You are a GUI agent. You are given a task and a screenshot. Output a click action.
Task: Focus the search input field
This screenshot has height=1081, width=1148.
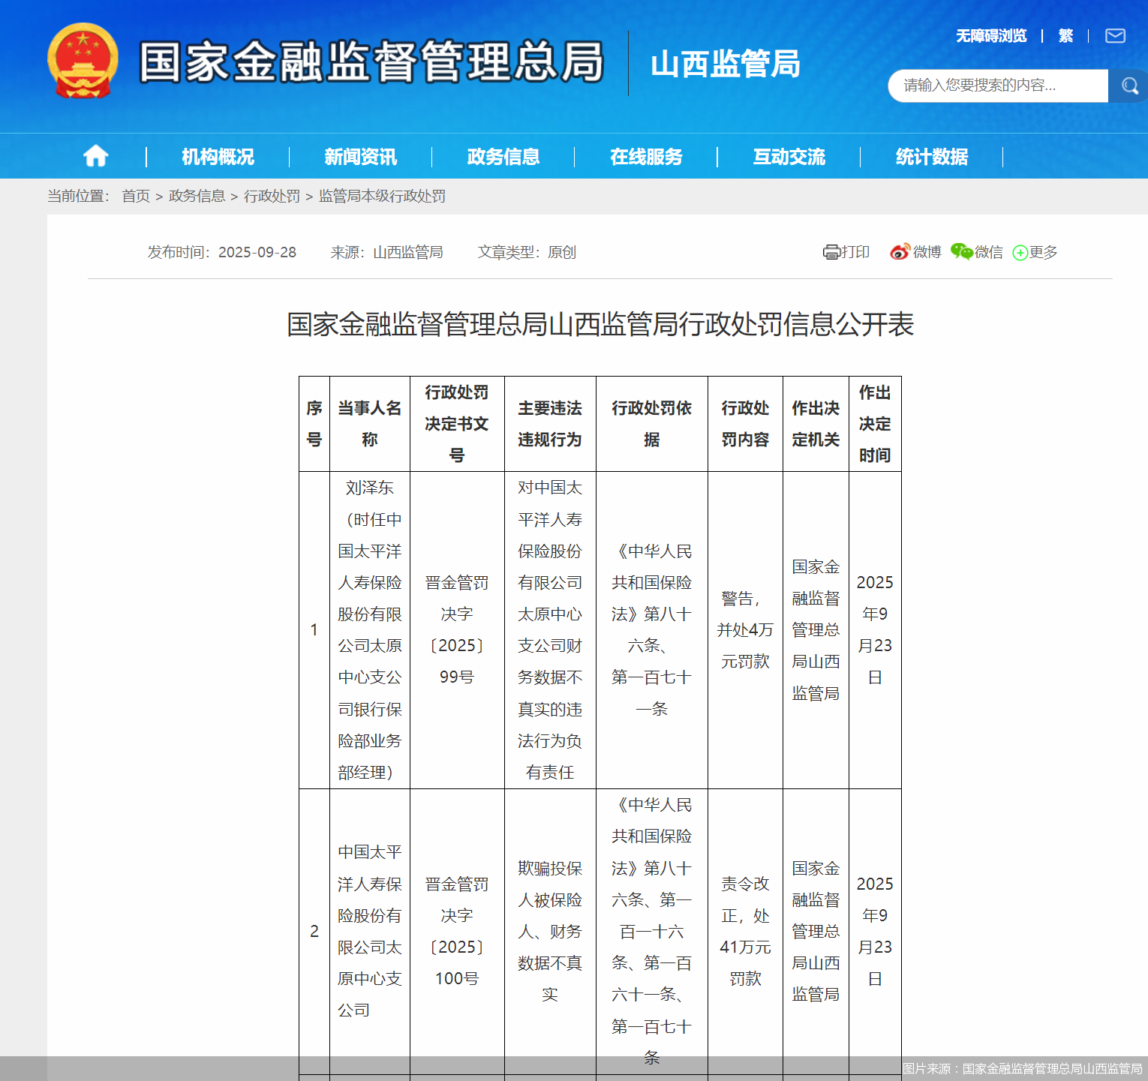996,86
